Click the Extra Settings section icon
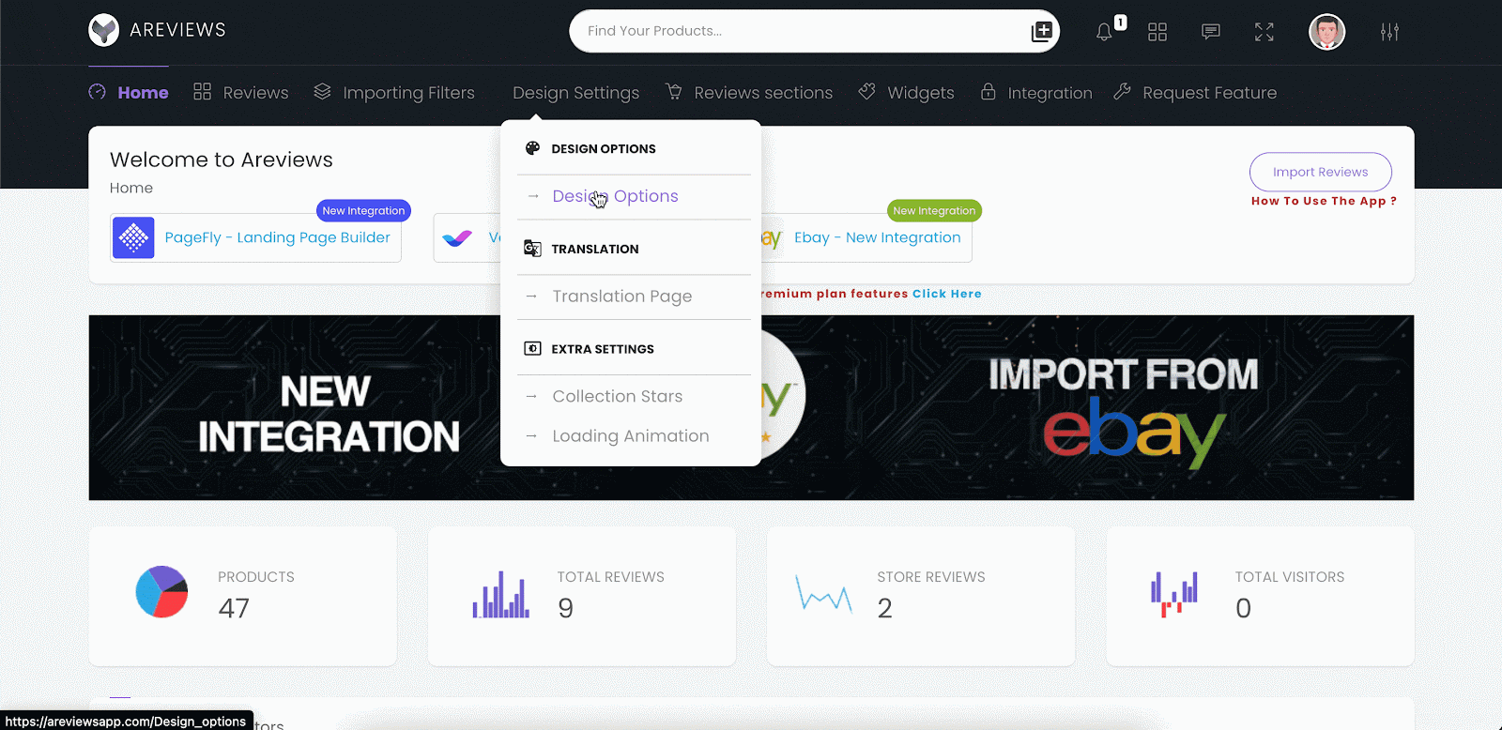 [532, 348]
